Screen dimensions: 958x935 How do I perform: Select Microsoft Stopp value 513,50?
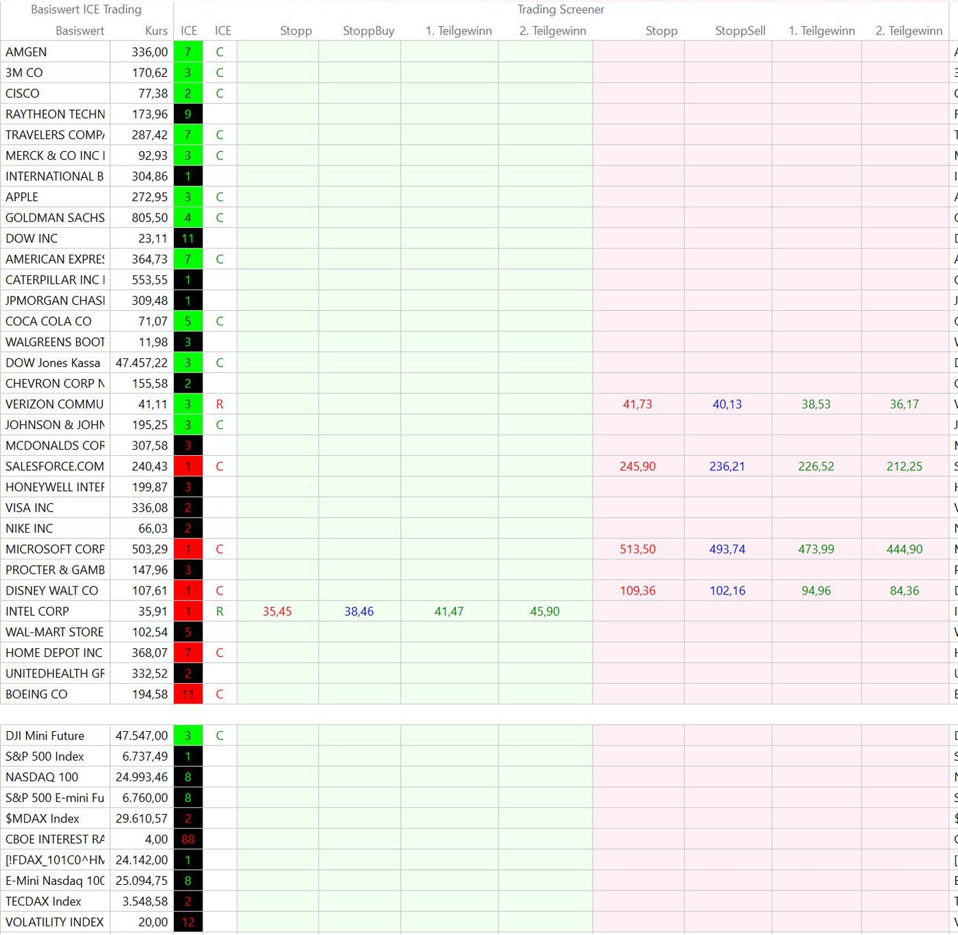click(x=637, y=549)
